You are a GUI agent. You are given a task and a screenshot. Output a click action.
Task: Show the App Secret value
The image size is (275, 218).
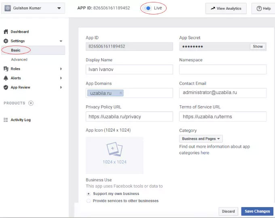click(x=258, y=46)
